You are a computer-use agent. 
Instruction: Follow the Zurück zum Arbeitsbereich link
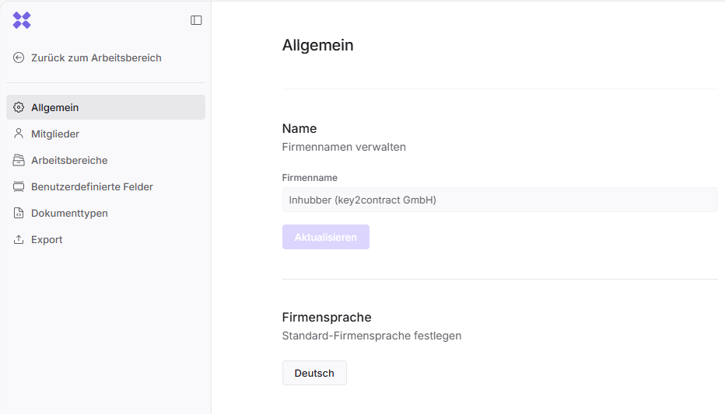pyautogui.click(x=96, y=57)
